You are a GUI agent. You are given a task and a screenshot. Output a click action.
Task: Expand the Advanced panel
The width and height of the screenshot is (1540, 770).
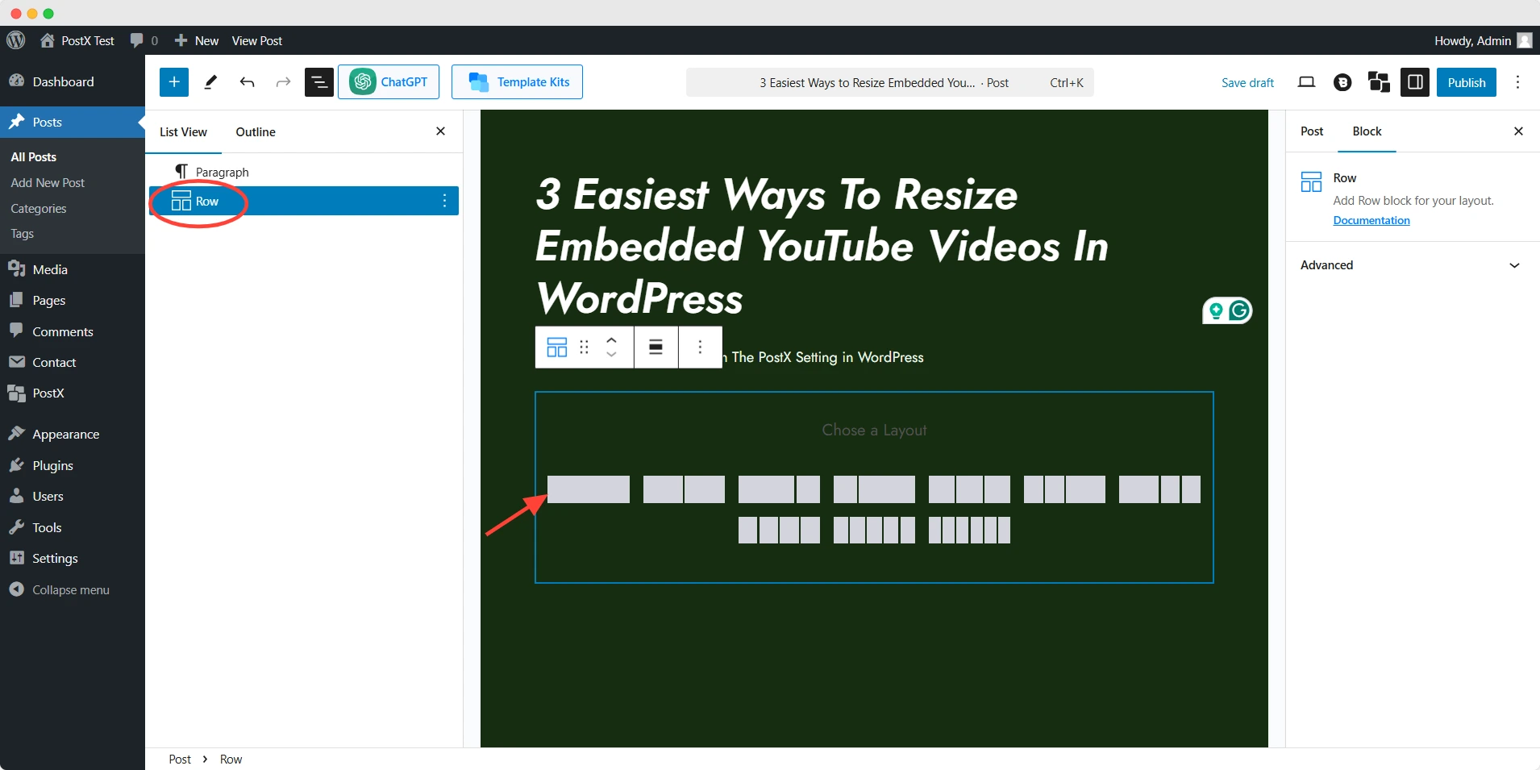1411,265
